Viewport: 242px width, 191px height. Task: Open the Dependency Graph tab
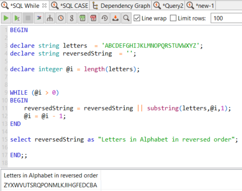tap(121, 6)
